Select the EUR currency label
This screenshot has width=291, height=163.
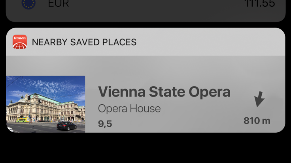point(58,4)
